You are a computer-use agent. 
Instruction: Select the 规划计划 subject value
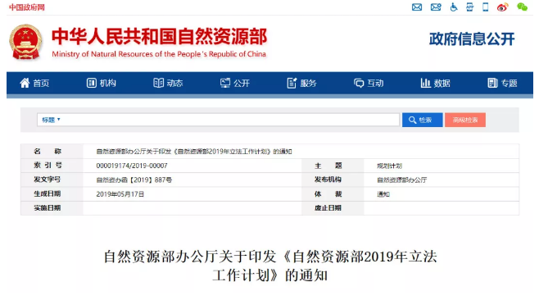389,166
